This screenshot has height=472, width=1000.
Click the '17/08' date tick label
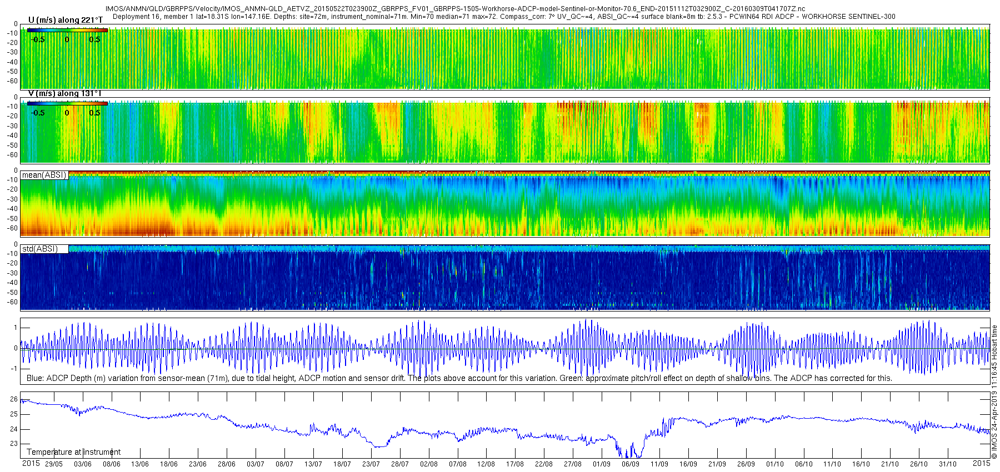tap(515, 464)
